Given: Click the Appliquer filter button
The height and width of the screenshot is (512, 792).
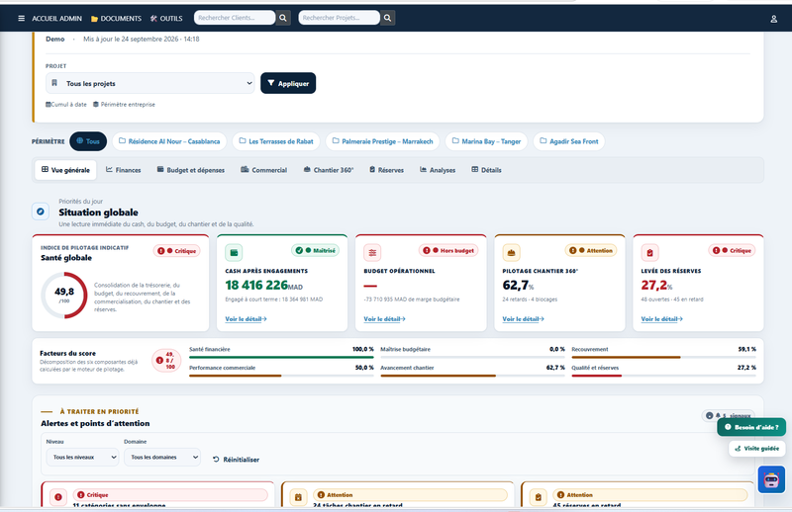Looking at the screenshot, I should point(288,83).
